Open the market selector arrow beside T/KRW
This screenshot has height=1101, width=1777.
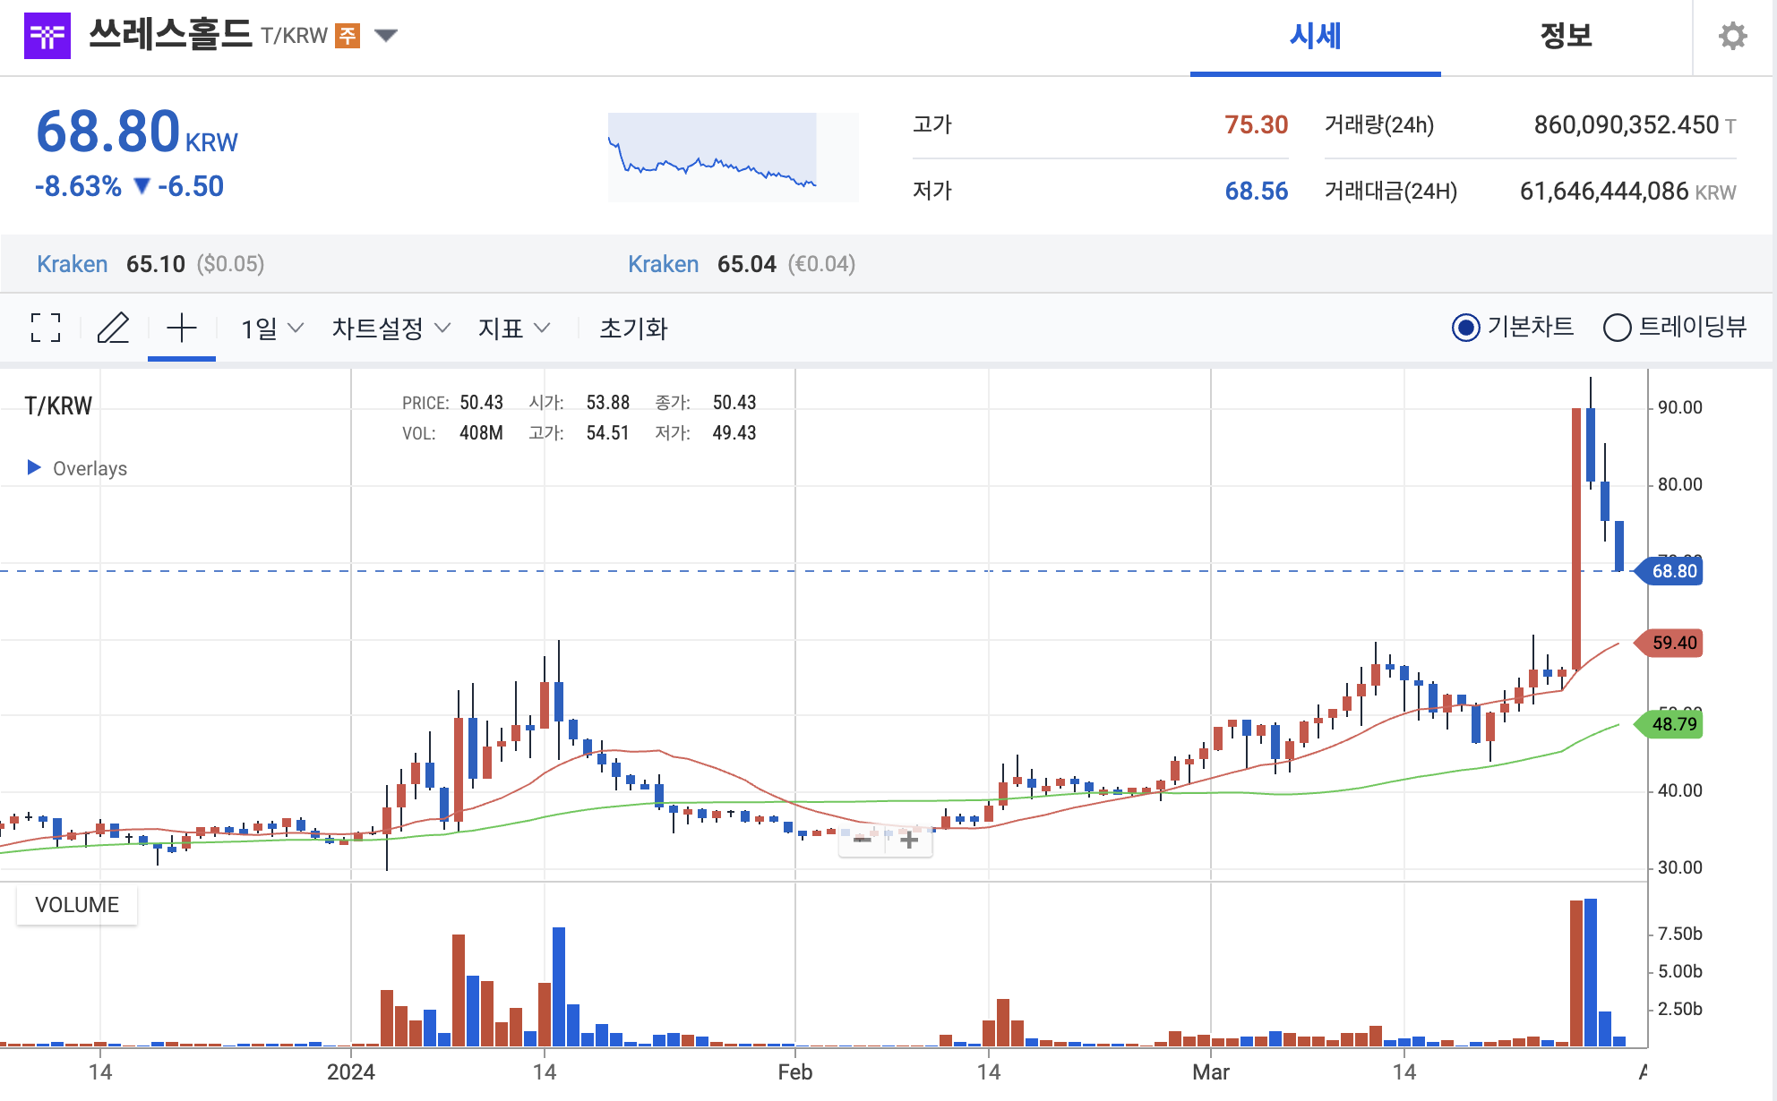coord(386,36)
